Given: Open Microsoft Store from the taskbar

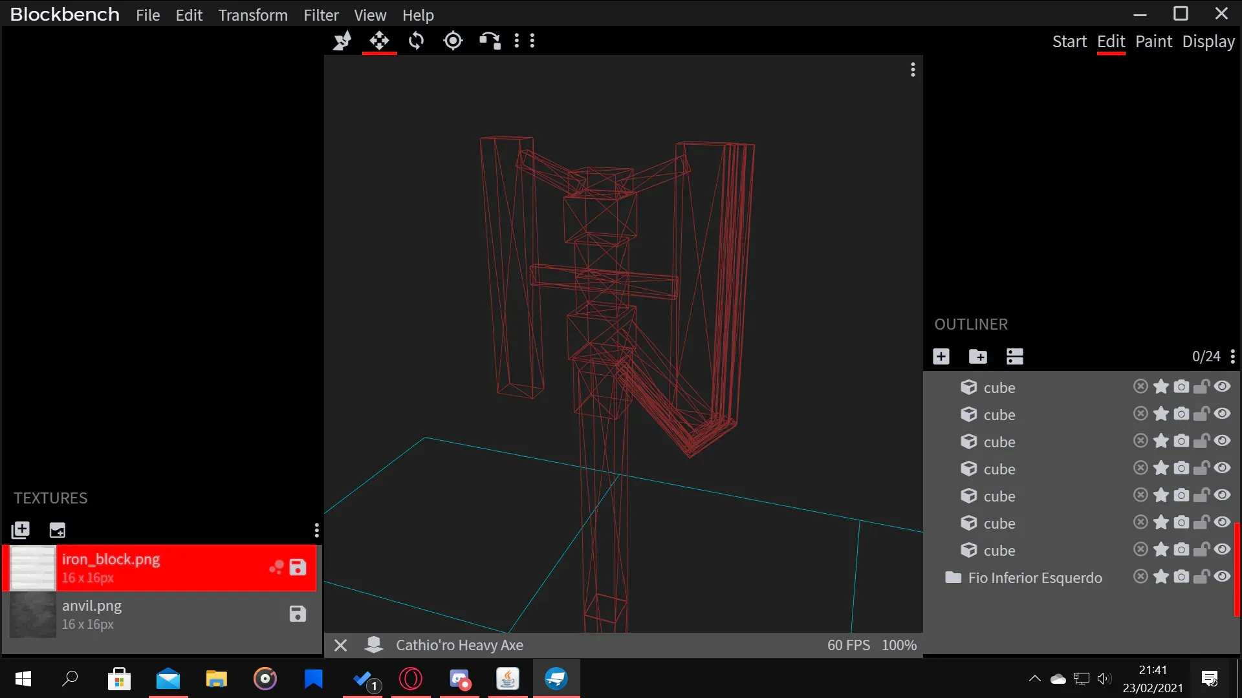Looking at the screenshot, I should [119, 679].
